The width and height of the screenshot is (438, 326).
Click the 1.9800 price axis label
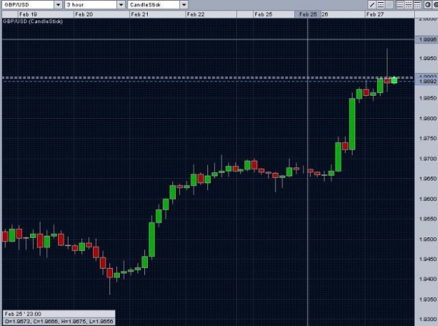tap(427, 118)
